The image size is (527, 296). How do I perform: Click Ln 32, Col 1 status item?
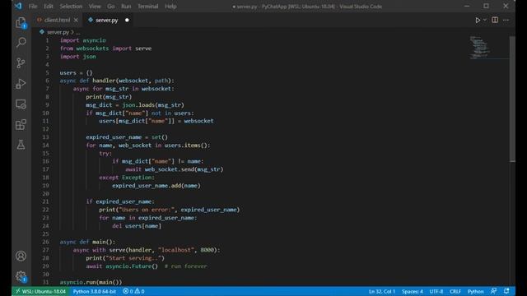[382, 291]
